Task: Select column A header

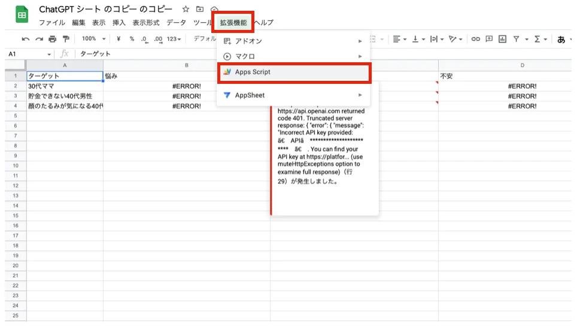Action: [x=65, y=65]
